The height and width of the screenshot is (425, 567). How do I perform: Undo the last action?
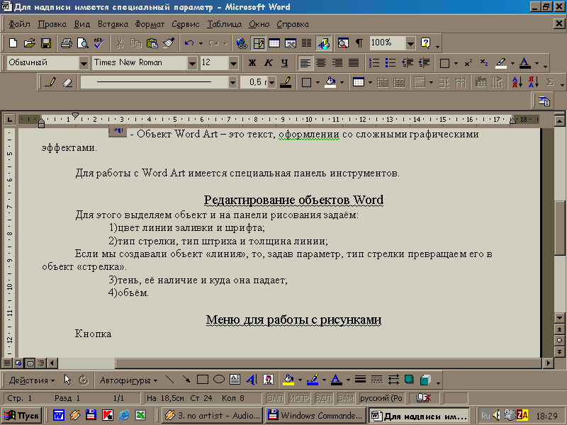tap(189, 43)
